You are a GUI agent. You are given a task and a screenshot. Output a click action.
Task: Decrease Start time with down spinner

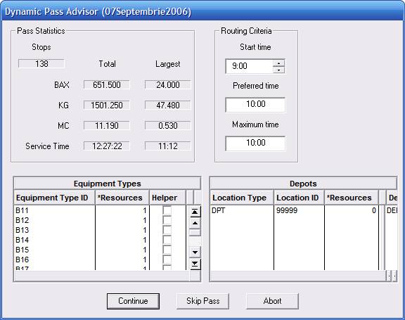(278, 70)
